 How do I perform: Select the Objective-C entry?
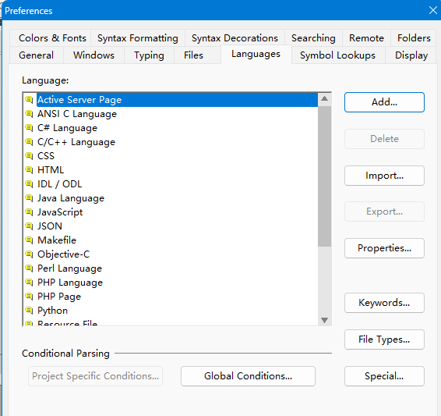tap(171, 254)
